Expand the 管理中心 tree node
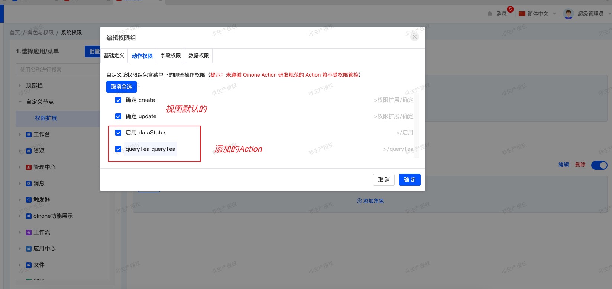Viewport: 612px width, 289px height. pos(20,167)
